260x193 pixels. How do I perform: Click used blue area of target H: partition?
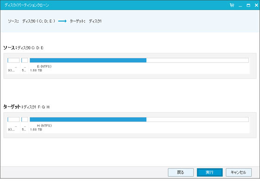[x=88, y=119]
